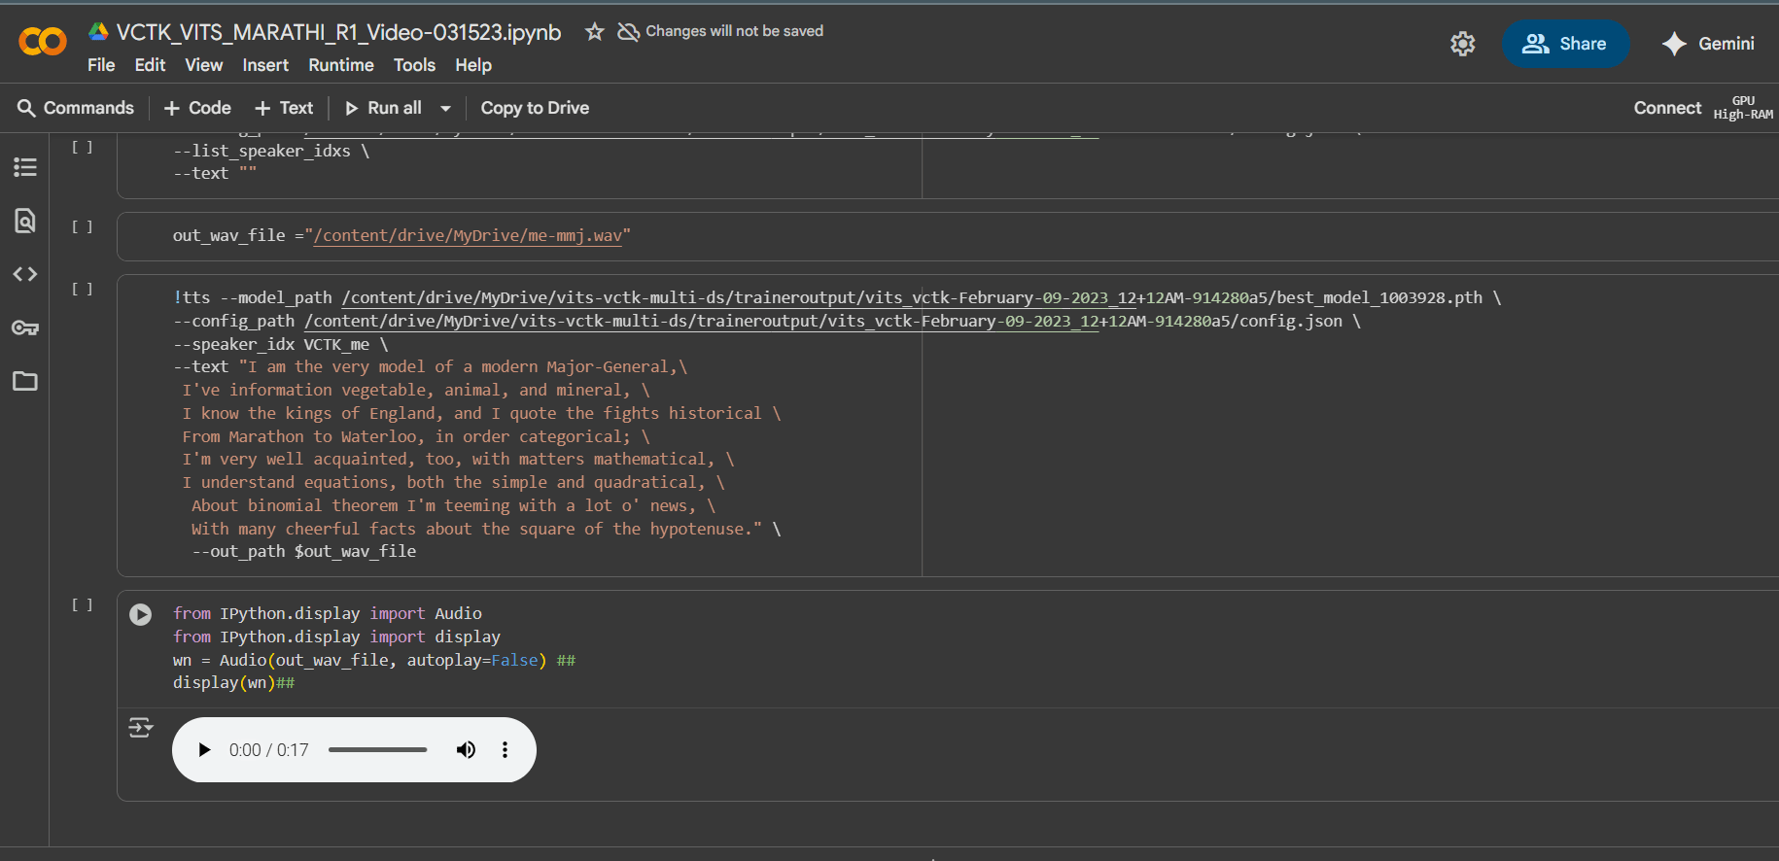Click Copy to Drive

coord(535,108)
